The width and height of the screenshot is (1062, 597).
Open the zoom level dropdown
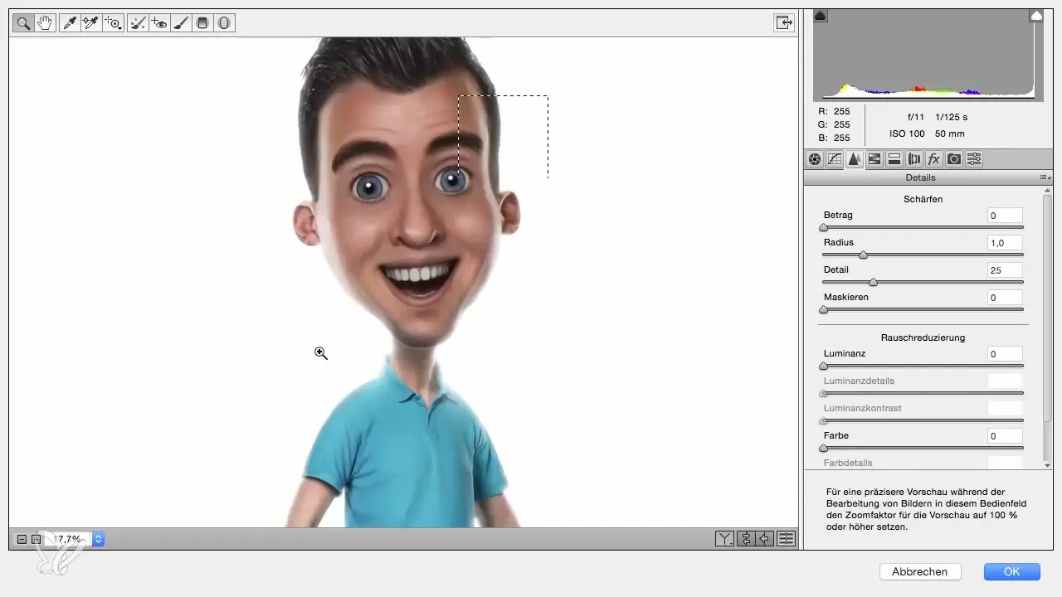pyautogui.click(x=99, y=539)
